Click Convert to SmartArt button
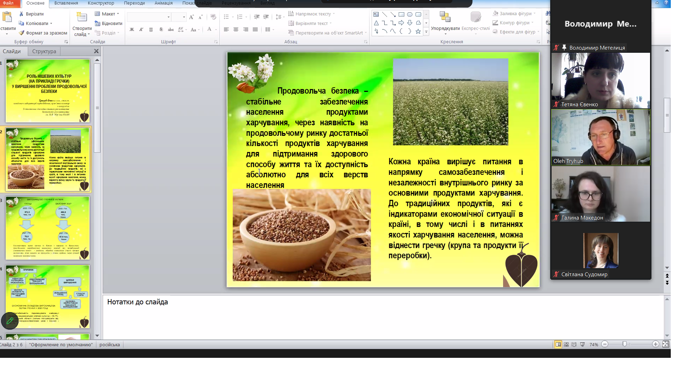The height and width of the screenshot is (380, 675). click(x=327, y=33)
